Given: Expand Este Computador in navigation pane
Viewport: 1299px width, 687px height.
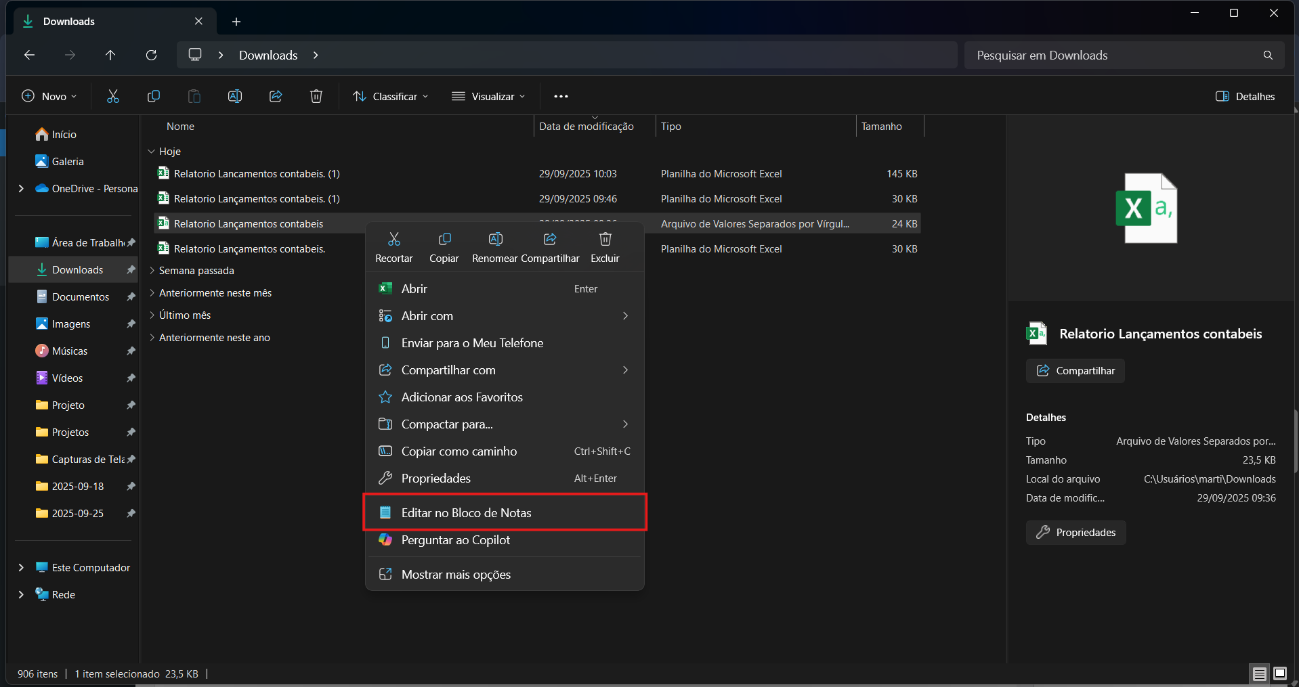Looking at the screenshot, I should (21, 568).
